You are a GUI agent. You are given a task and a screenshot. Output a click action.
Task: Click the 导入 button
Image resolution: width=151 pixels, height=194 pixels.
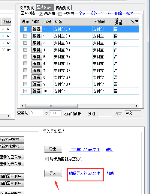tap(53, 173)
